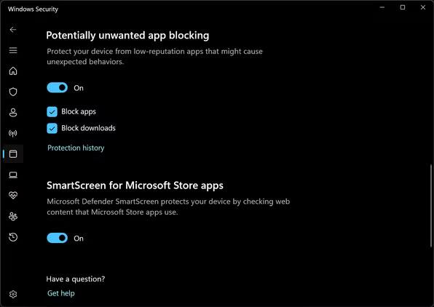This screenshot has height=307, width=434.
Task: Turn off Potentially unwanted app blocking toggle
Action: coord(58,88)
